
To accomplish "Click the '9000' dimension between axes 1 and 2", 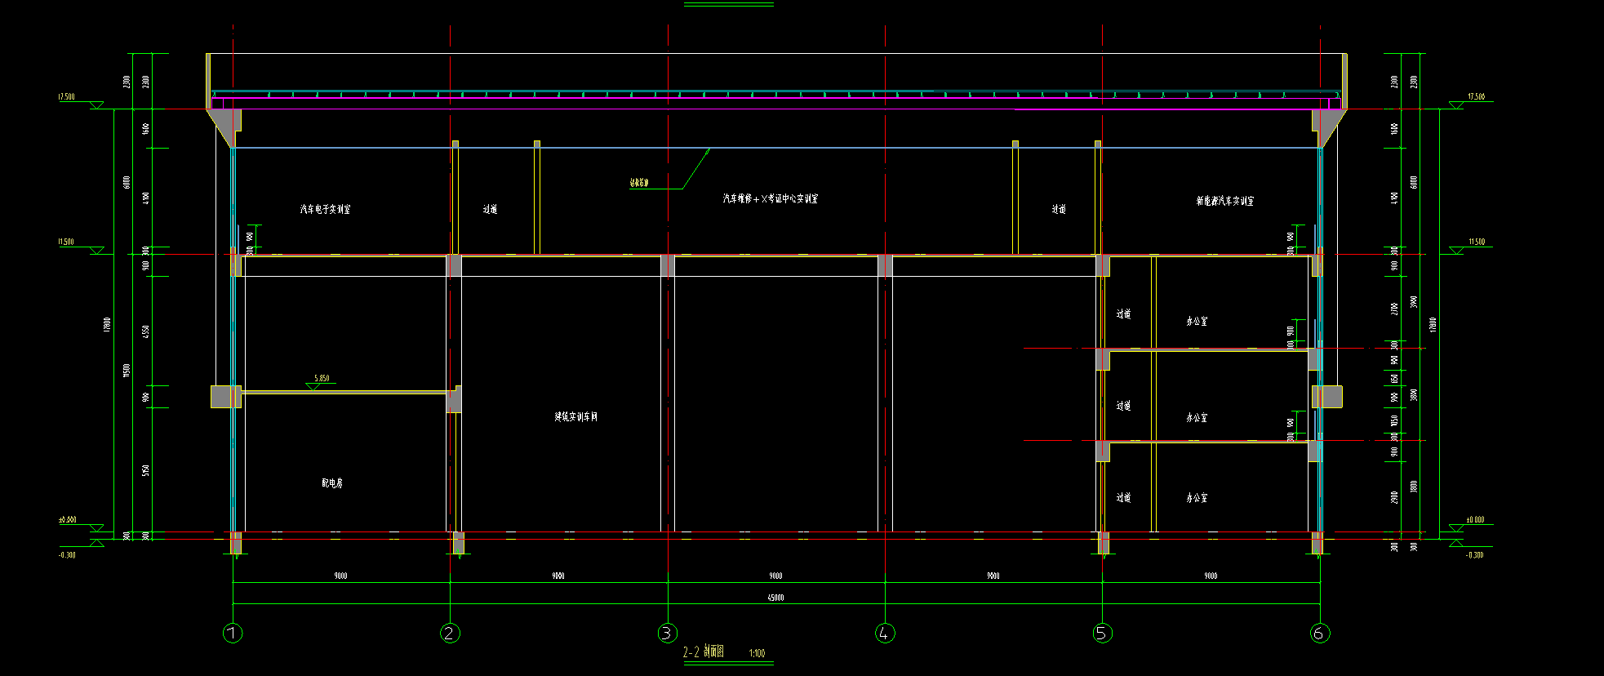I will [340, 576].
